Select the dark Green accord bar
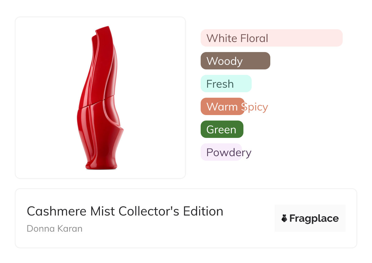Image resolution: width=372 pixels, height=263 pixels. click(x=222, y=129)
